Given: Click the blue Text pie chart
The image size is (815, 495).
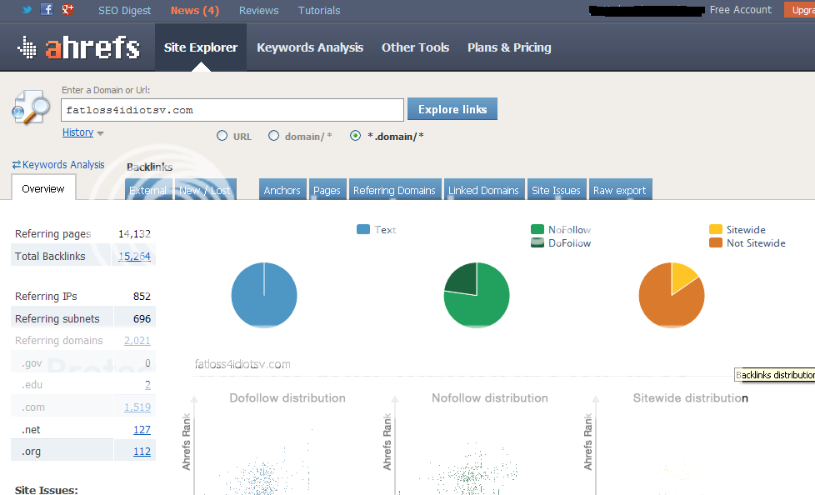Looking at the screenshot, I should point(263,295).
